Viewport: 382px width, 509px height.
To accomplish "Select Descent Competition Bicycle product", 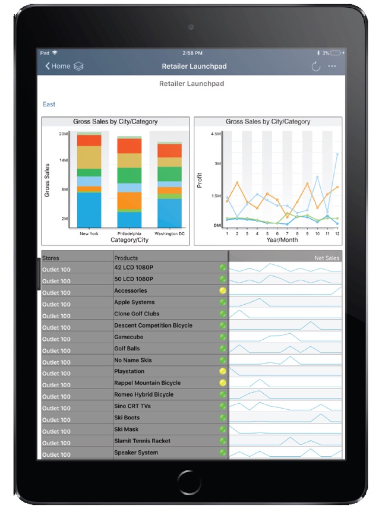I will [153, 325].
